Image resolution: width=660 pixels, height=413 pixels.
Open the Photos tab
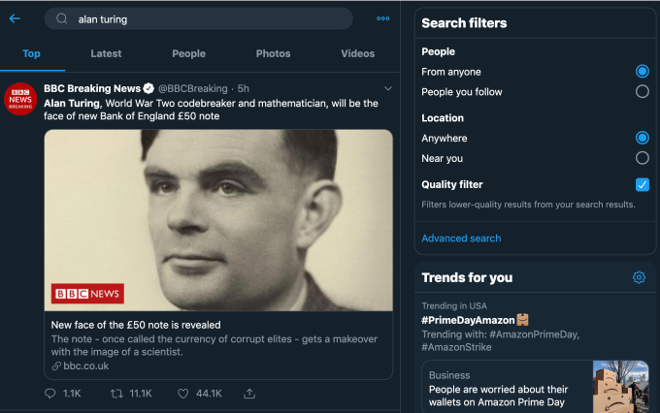tap(273, 53)
